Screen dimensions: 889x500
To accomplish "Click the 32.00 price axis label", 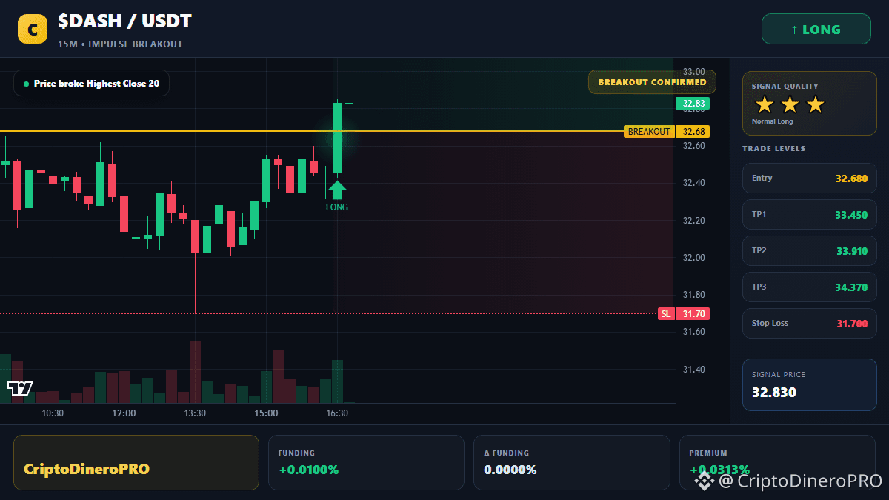I will (693, 258).
